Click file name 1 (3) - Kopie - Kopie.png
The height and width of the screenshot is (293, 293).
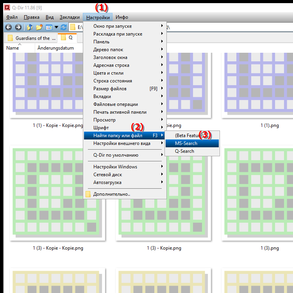(58, 248)
